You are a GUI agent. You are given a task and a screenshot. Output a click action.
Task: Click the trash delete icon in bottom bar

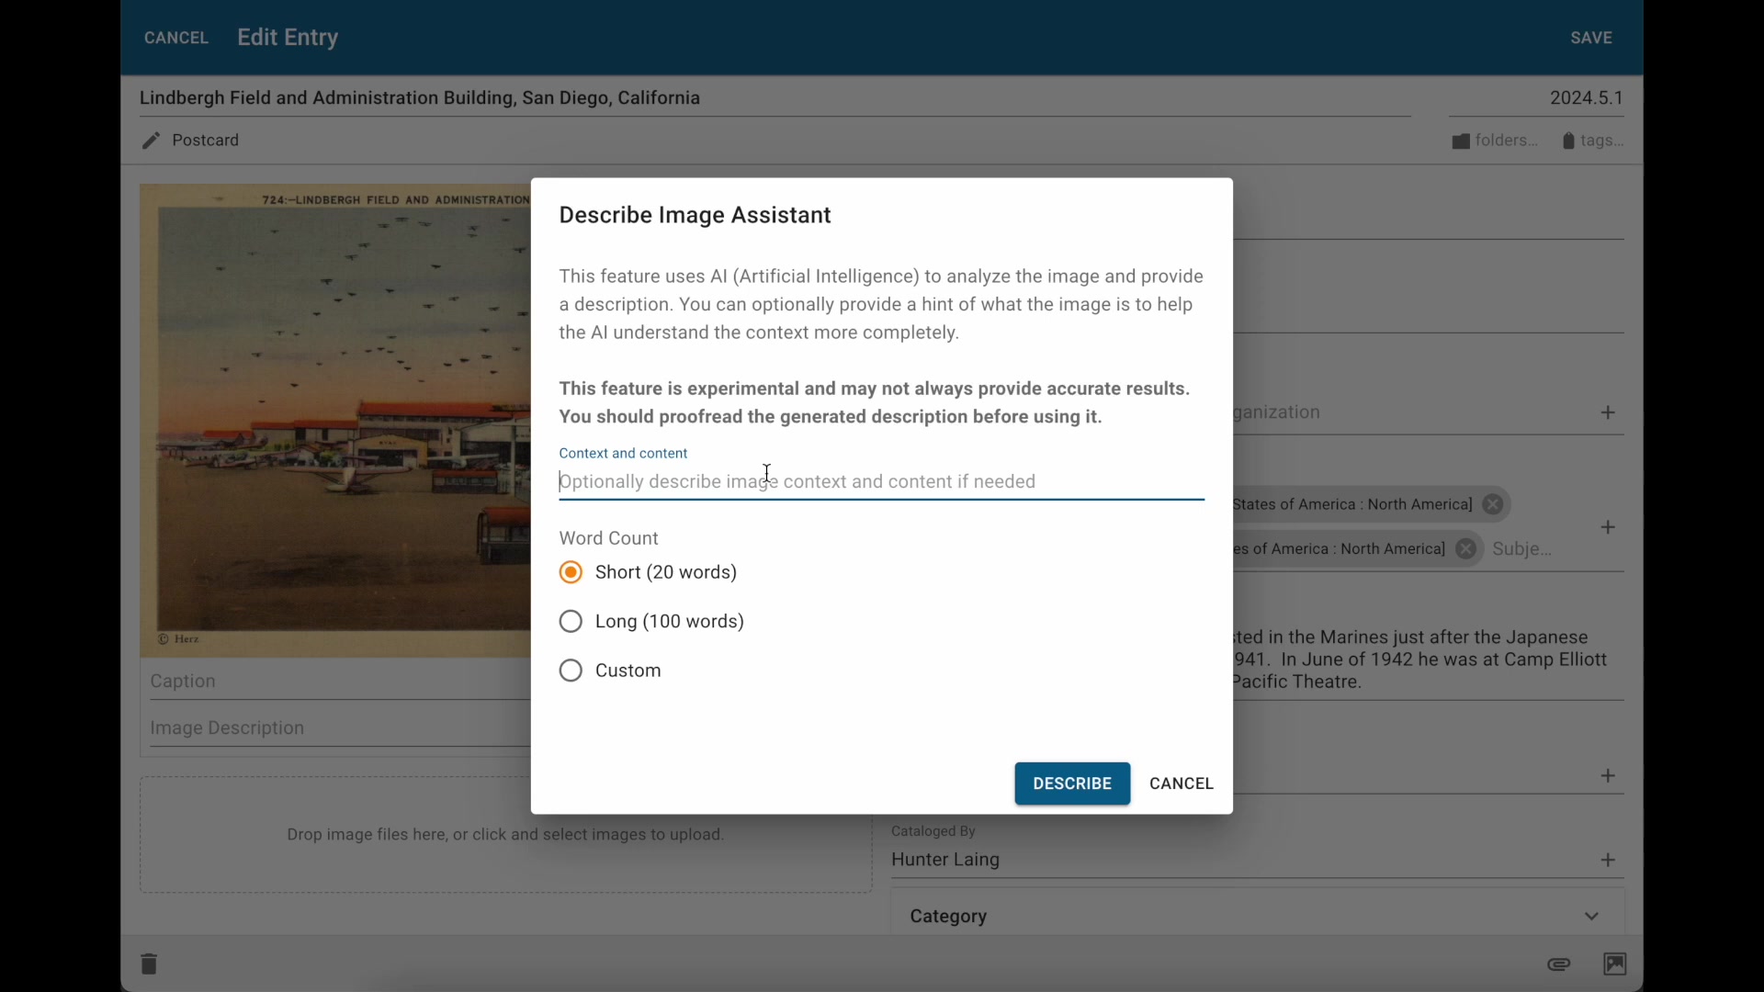[149, 964]
